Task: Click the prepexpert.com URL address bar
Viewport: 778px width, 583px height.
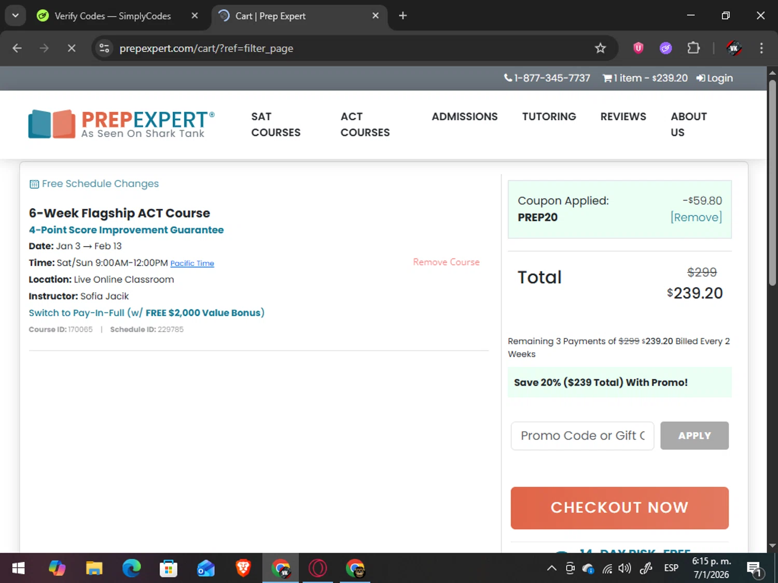Action: coord(206,48)
